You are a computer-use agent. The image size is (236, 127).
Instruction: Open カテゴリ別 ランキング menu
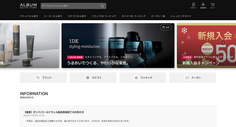[134, 16]
